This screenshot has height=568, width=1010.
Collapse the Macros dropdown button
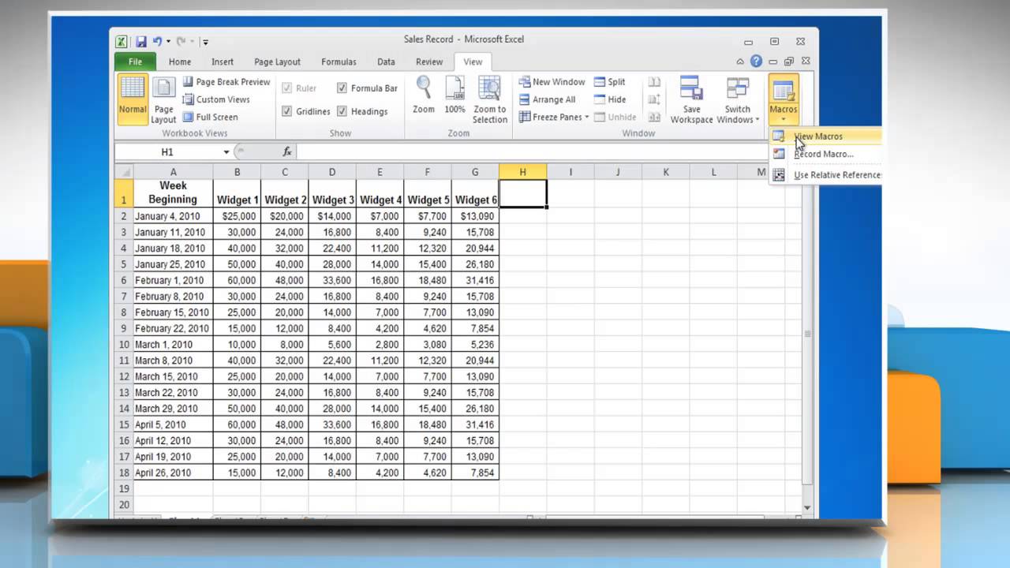pyautogui.click(x=784, y=99)
